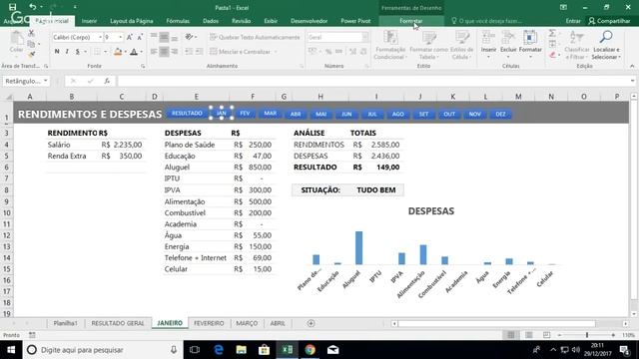Click Quebrar Texto Automaticamente
This screenshot has width=639, height=359.
tap(255, 37)
